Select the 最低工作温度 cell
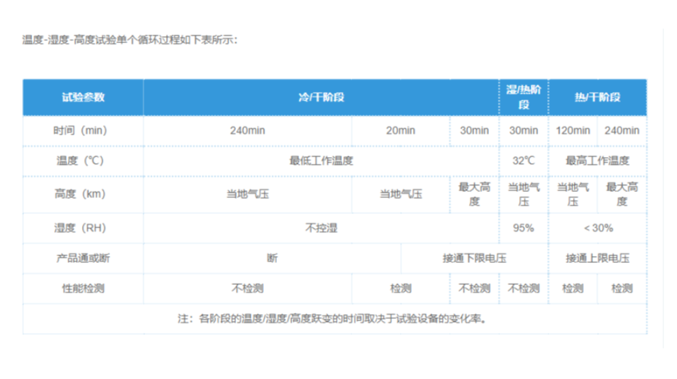677x379 pixels. (x=321, y=161)
